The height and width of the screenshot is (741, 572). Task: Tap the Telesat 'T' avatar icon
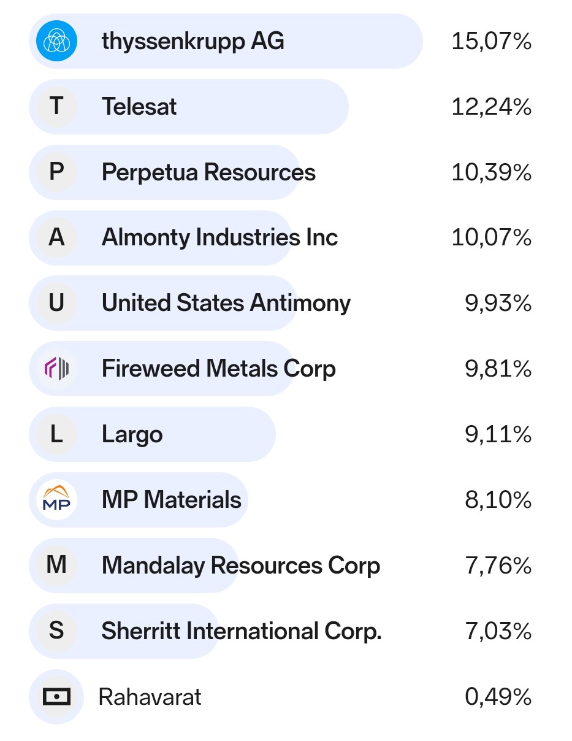coord(56,107)
